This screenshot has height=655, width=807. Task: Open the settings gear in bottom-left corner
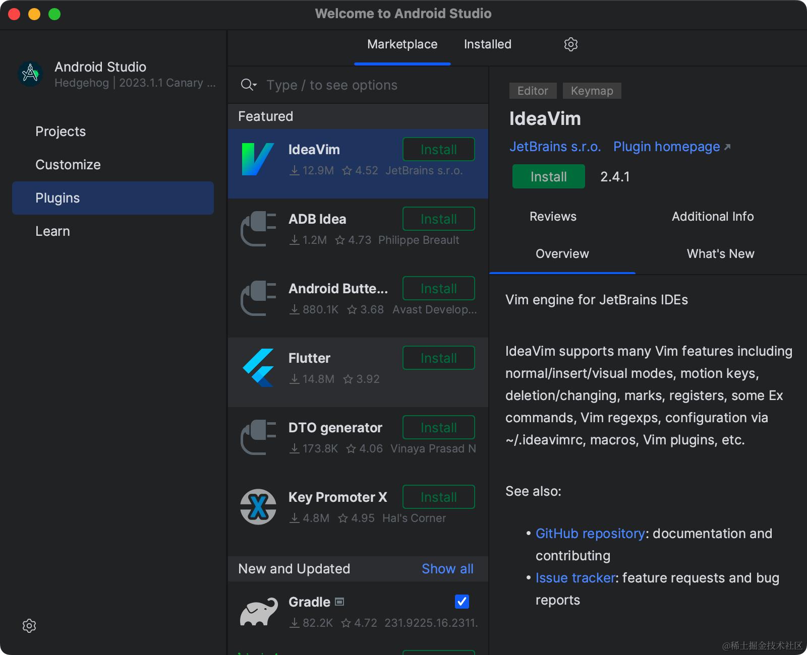tap(29, 626)
